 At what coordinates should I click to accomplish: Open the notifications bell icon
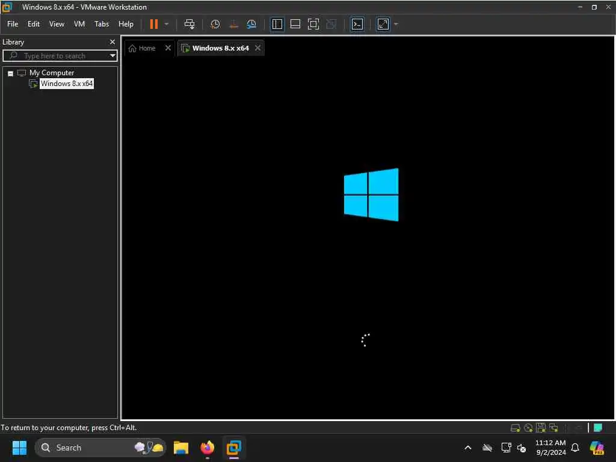[575, 448]
